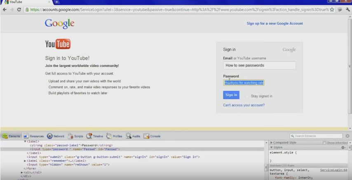Select the YouTube browser tab
Image resolution: width=352 pixels, height=180 pixels.
(x=27, y=2)
